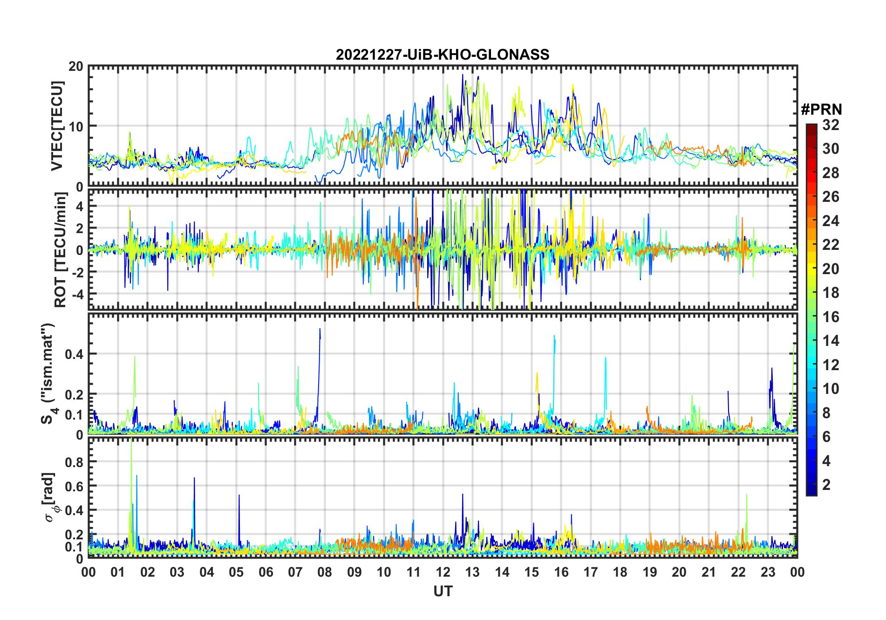Image resolution: width=886 pixels, height=620 pixels.
Task: Click the S4 ("ism.mat") y-axis label
Action: tap(48, 374)
